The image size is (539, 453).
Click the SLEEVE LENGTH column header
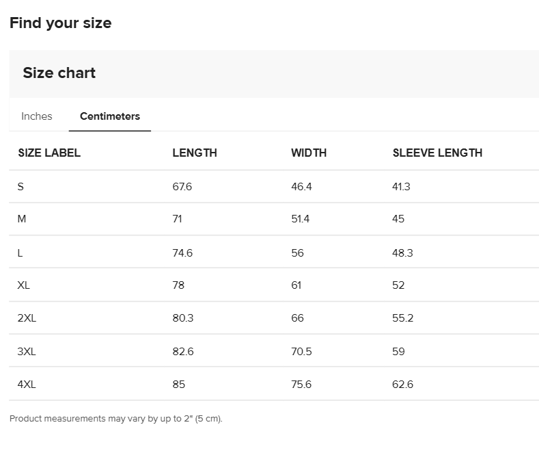point(437,153)
